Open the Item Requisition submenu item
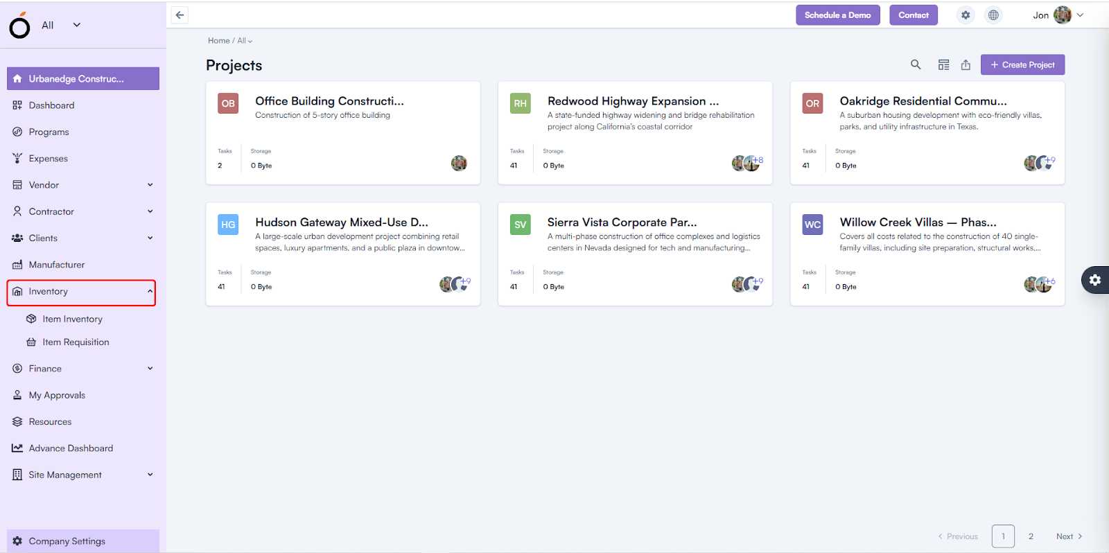 [76, 342]
